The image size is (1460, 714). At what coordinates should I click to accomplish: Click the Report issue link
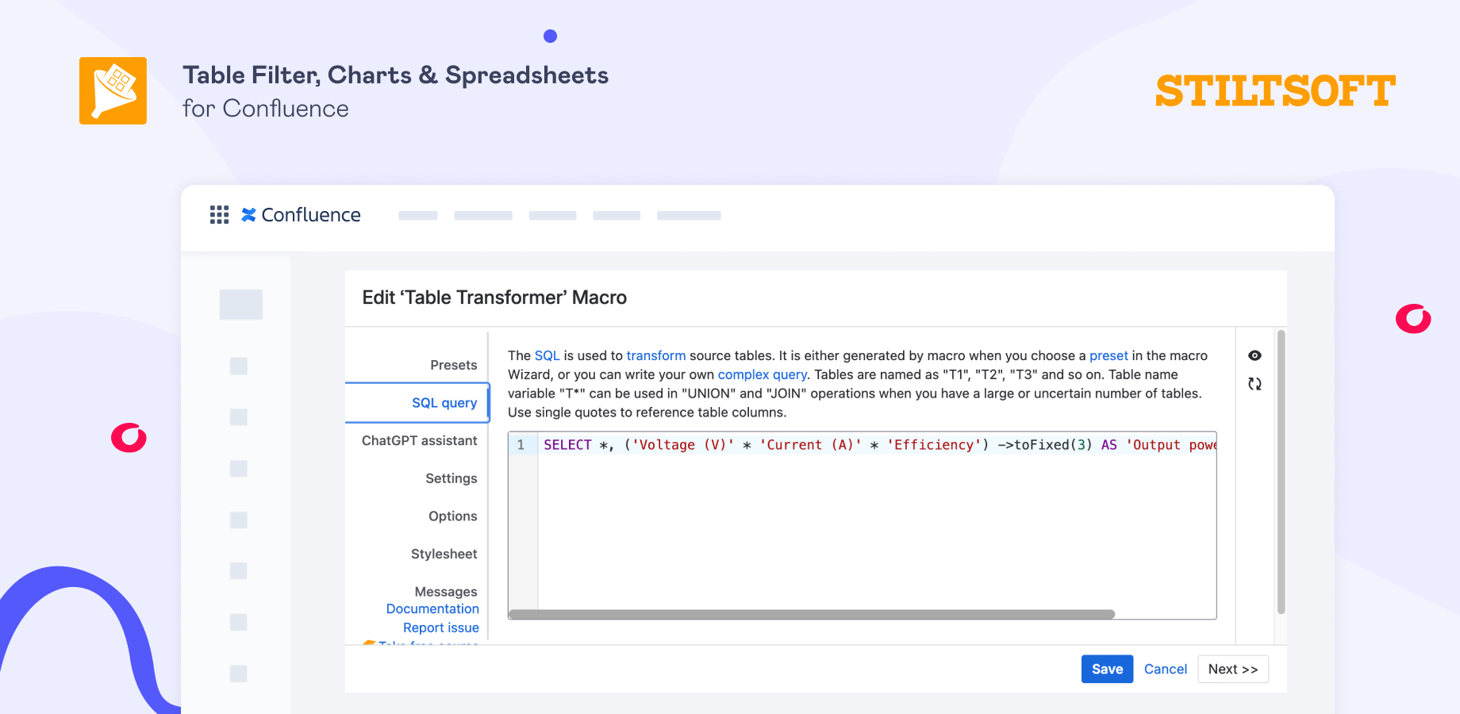(441, 628)
